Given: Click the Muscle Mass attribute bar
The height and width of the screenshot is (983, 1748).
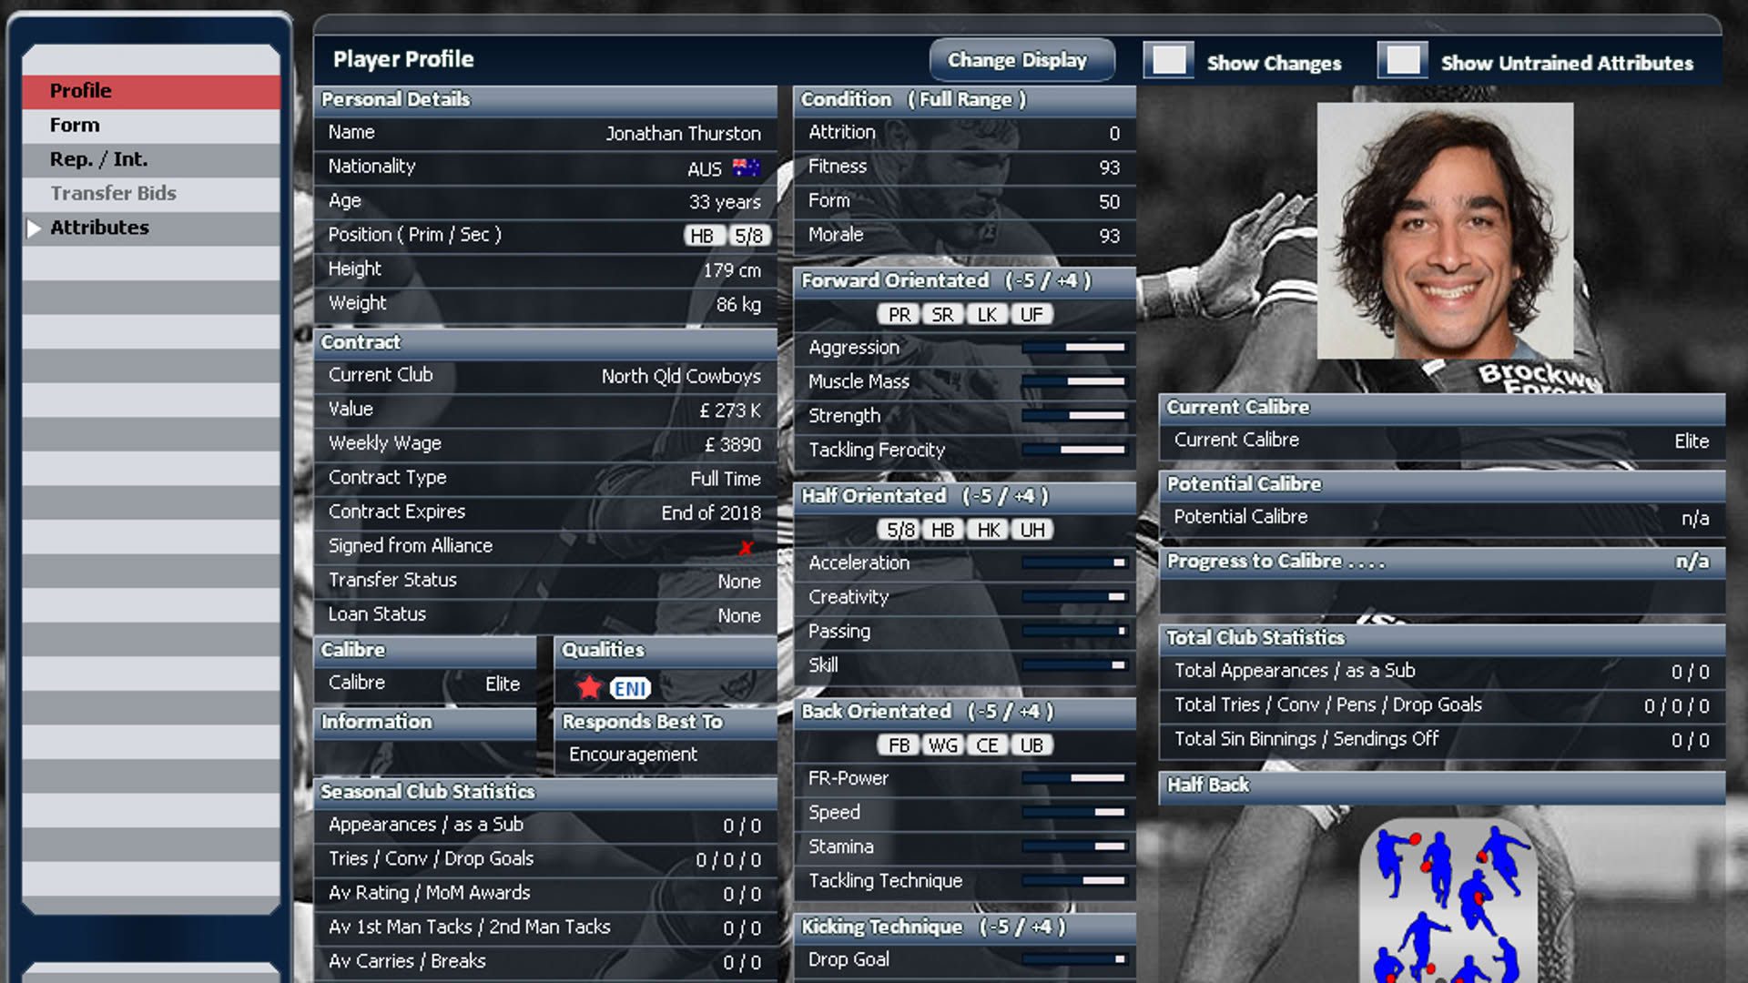Looking at the screenshot, I should click(1073, 381).
